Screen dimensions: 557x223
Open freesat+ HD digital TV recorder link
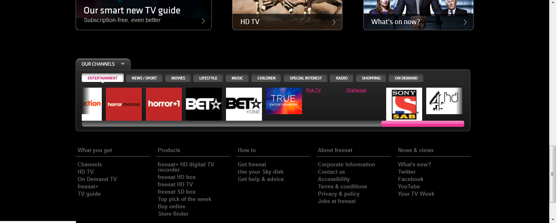coord(186,167)
